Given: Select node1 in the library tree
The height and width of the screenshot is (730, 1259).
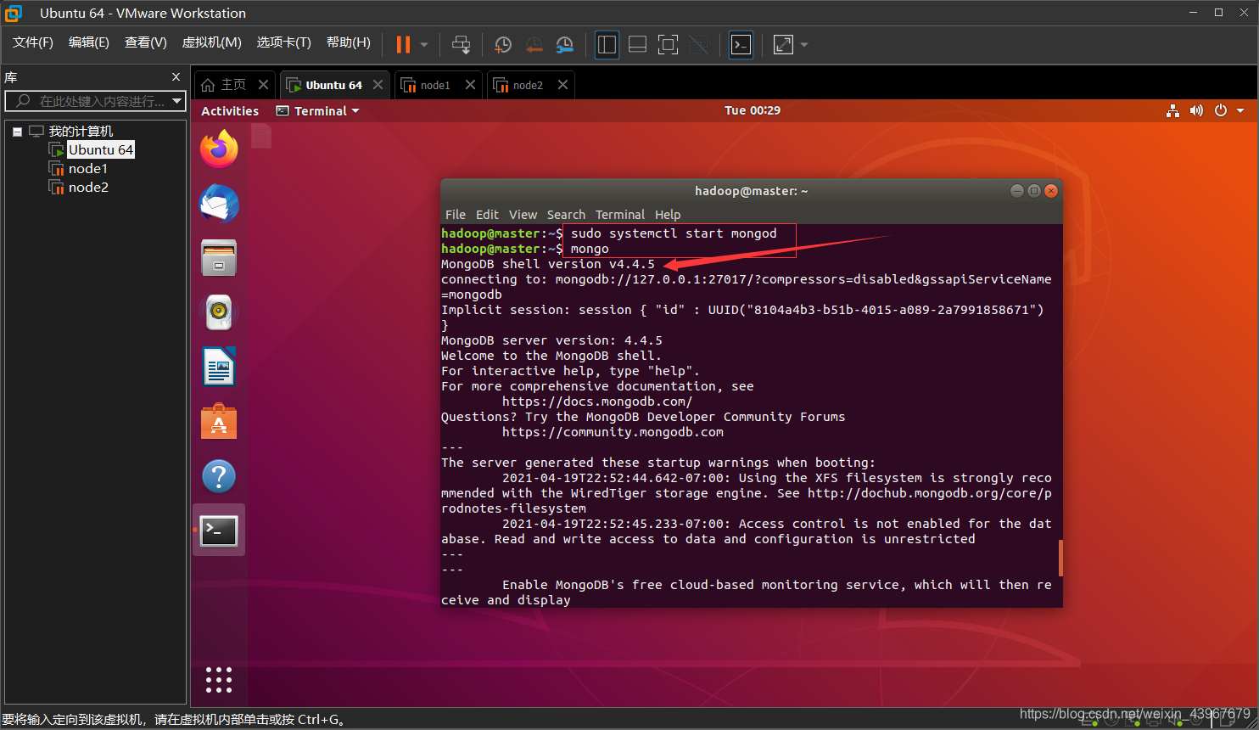Looking at the screenshot, I should pos(88,169).
